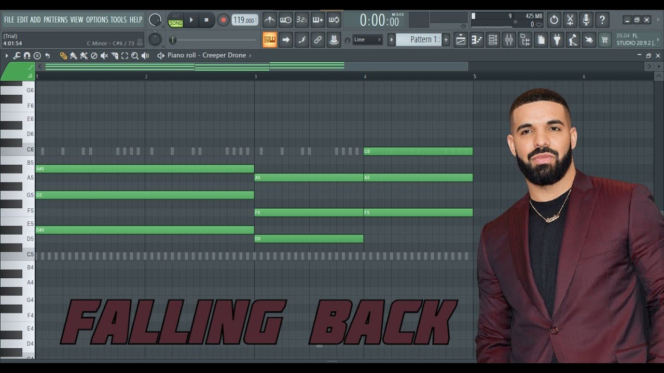Activate the Zoom magnifier tool
Screen dimensions: 664x373
tap(135, 55)
